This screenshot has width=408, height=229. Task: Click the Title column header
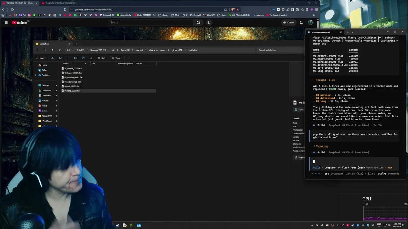pyautogui.click(x=93, y=64)
